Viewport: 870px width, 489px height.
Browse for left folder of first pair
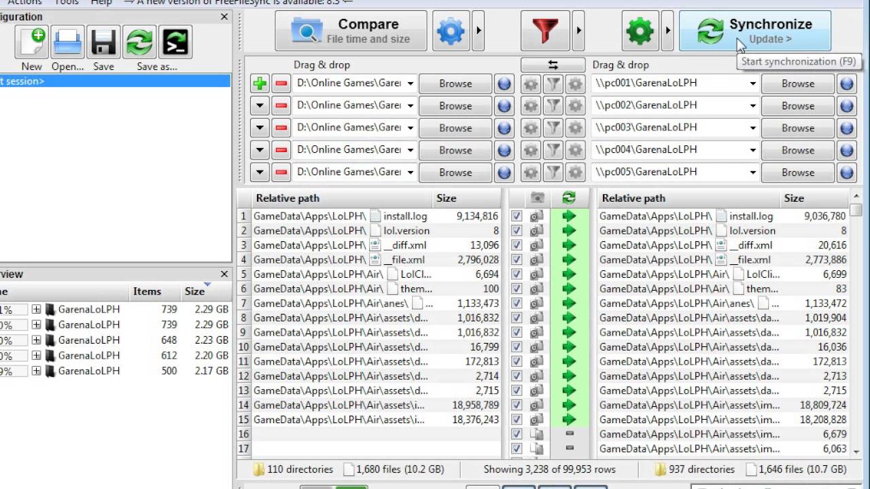[x=455, y=84]
